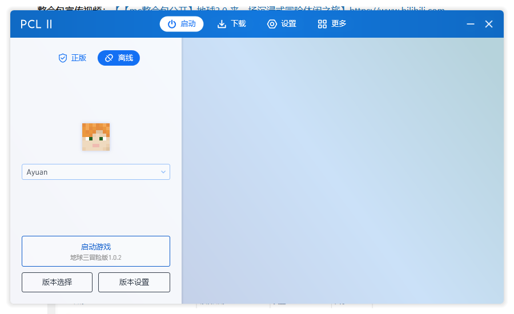Click the Minecraft skin avatar head

tap(96, 137)
